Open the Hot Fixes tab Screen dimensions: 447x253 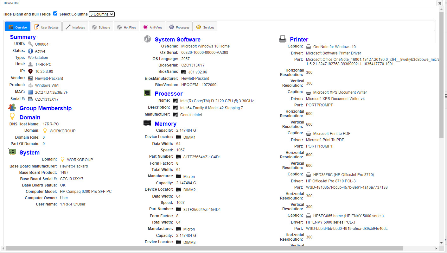[126, 27]
